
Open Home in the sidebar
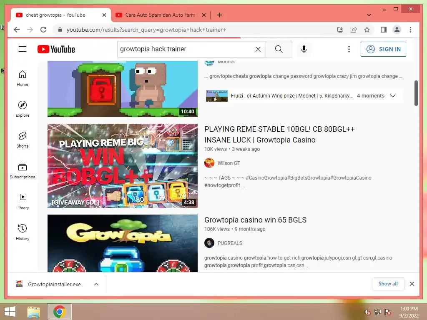click(x=23, y=78)
